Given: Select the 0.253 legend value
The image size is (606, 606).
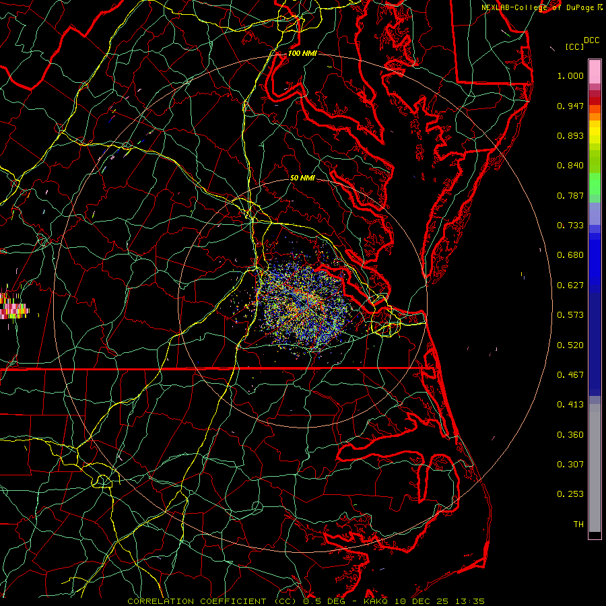Looking at the screenshot, I should pos(570,494).
